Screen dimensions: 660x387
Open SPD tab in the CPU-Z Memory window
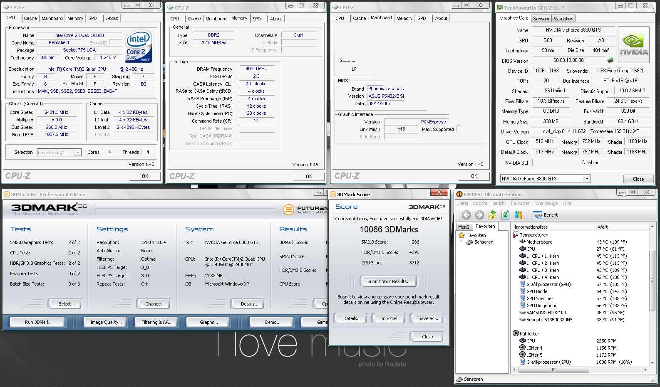(x=257, y=19)
